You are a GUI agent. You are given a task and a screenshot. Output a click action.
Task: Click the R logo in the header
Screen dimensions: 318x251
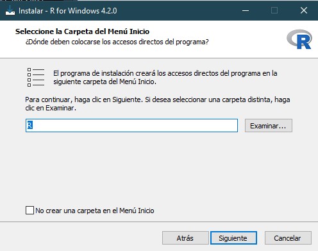pyautogui.click(x=299, y=39)
